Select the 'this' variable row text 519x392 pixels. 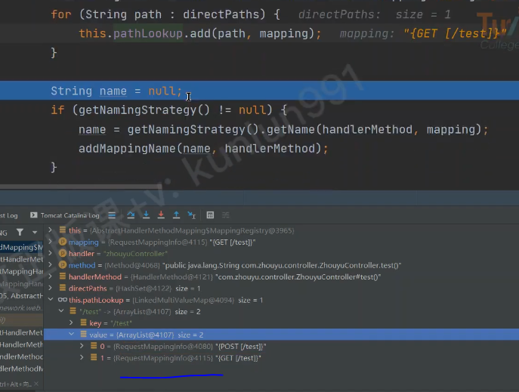[181, 230]
